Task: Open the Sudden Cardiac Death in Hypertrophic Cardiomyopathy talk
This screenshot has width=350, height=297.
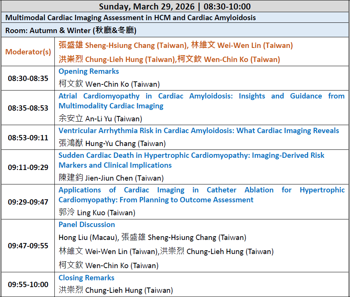Action: click(191, 160)
